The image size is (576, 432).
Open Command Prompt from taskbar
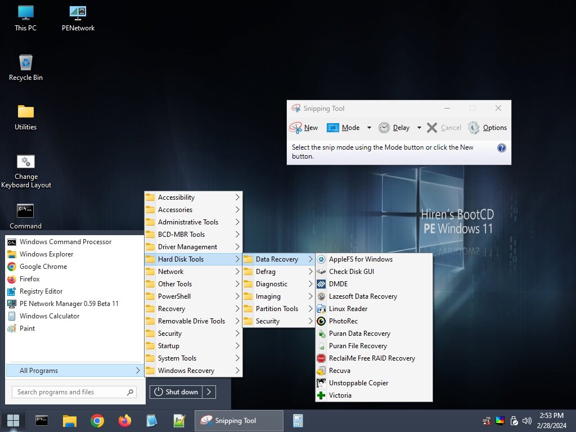coord(42,421)
